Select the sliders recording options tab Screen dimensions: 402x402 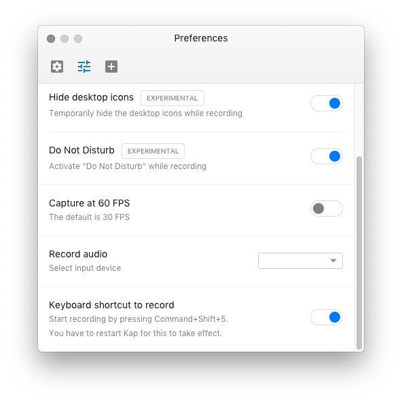pos(84,67)
